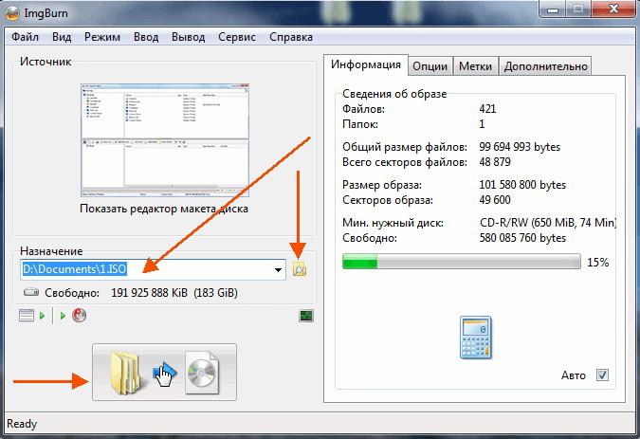Click the ImgBurn title bar icon

click(12, 13)
